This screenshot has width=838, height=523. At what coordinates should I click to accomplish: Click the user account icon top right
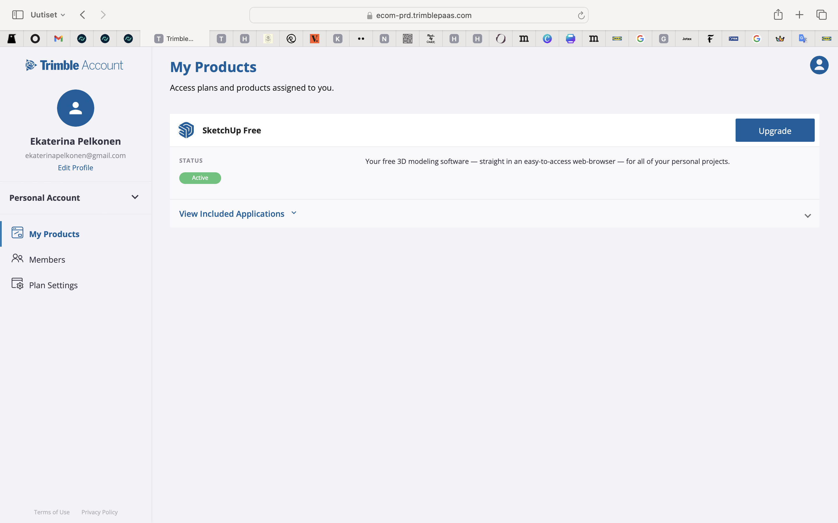(819, 65)
